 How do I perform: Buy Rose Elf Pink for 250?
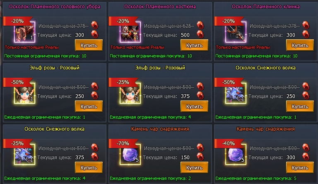pos(89,106)
